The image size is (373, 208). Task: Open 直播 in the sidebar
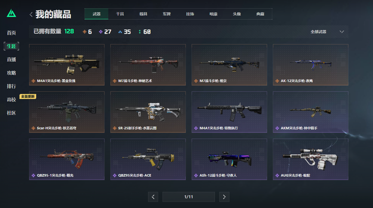tap(11, 59)
